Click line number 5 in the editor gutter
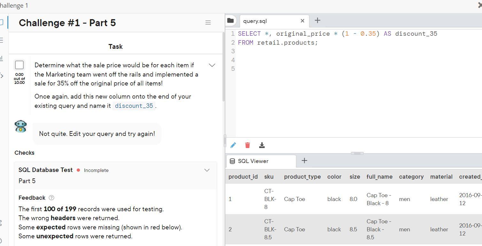 tap(233, 69)
